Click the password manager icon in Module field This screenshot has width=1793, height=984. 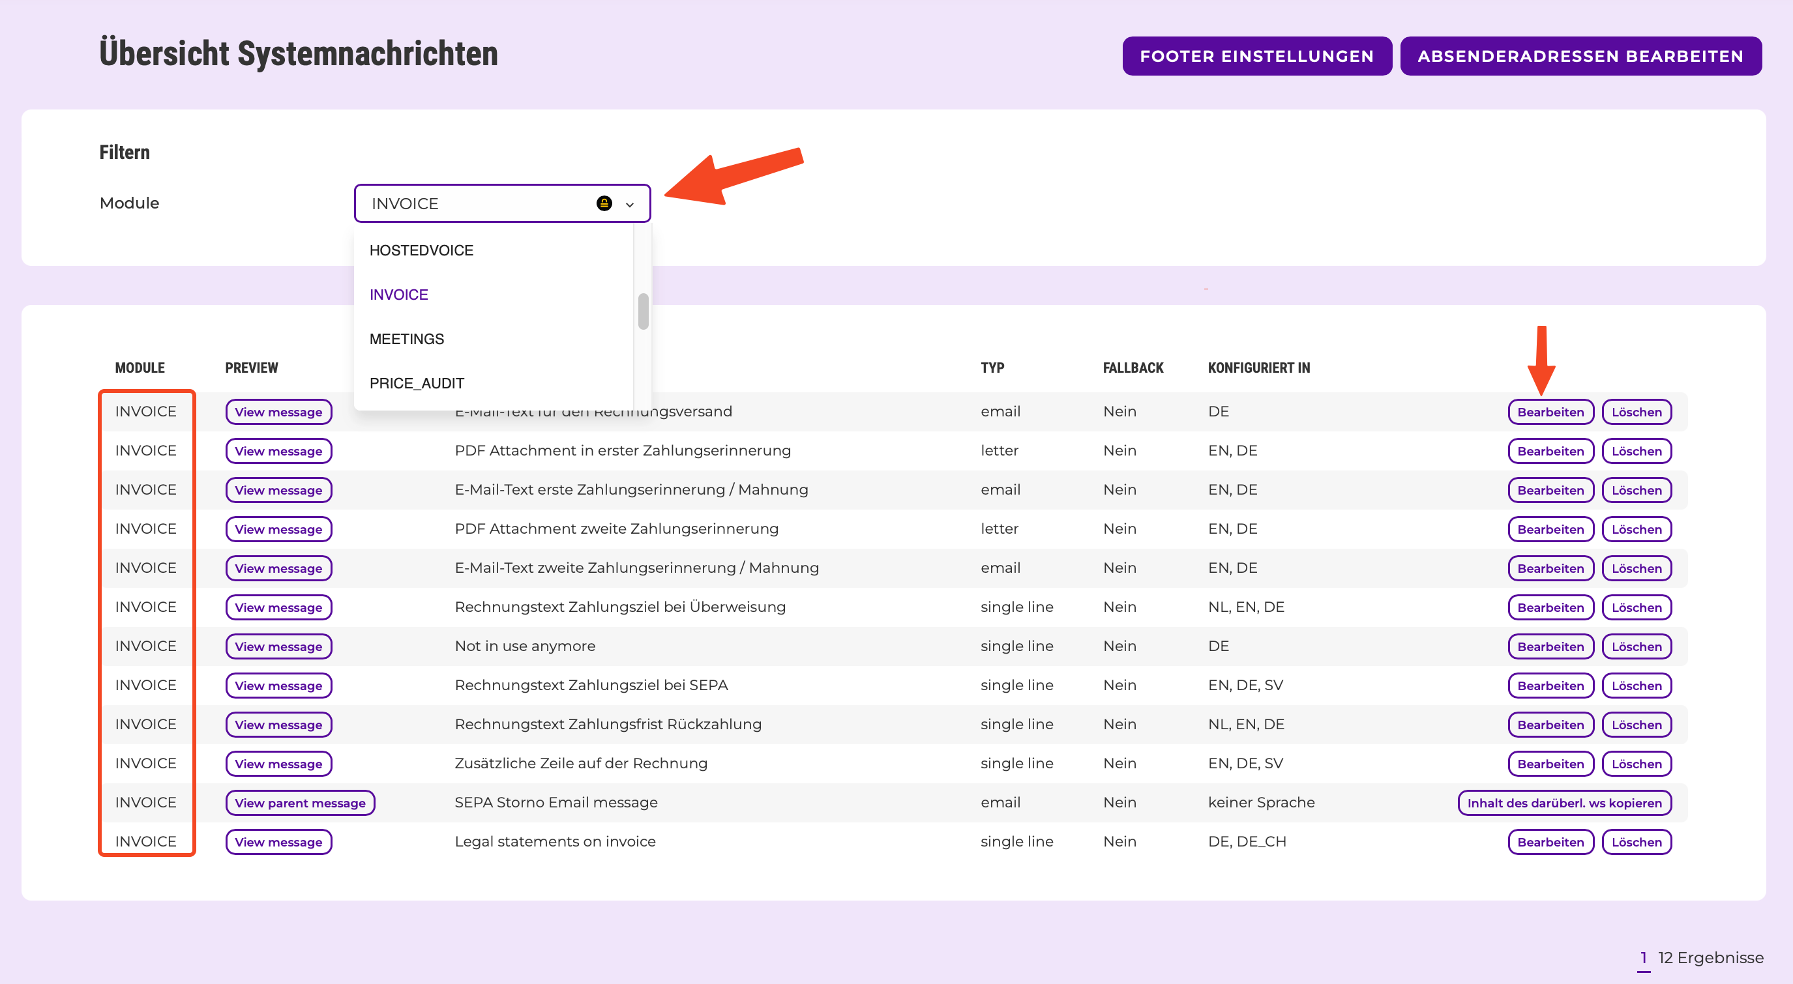pyautogui.click(x=604, y=203)
